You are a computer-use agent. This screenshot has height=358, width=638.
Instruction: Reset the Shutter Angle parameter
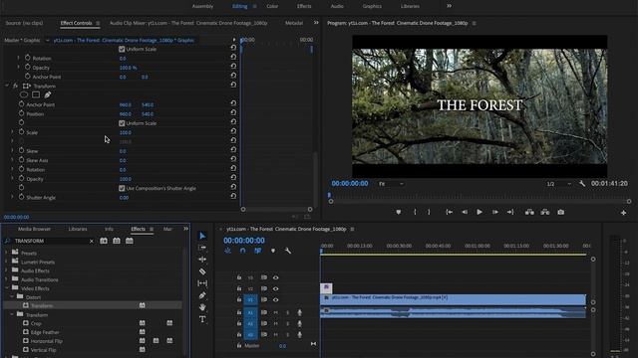(233, 196)
